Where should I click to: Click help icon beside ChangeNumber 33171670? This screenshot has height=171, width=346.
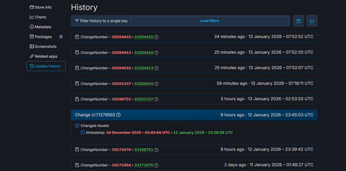156,165
